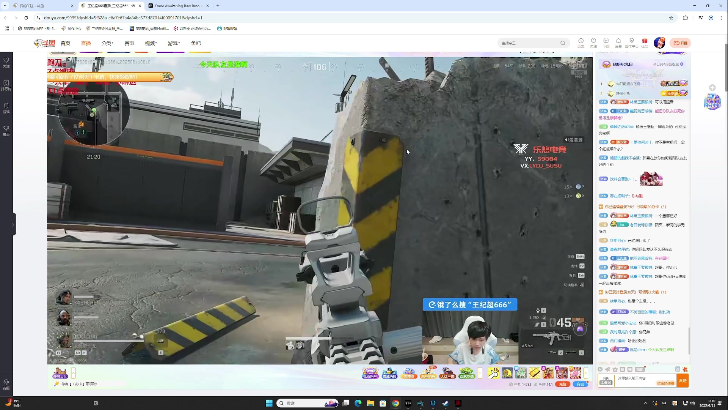Select the gold bar gift icon
The image size is (728, 410).
tap(535, 373)
